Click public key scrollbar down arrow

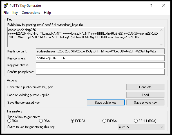[161, 44]
